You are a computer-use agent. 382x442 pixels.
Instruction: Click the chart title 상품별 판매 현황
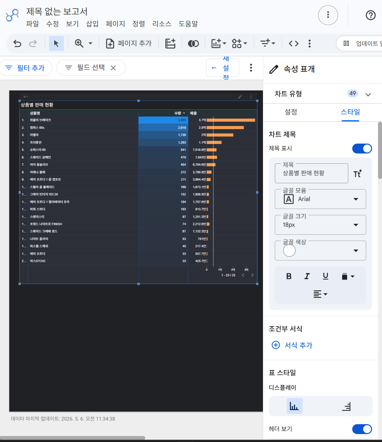[x=37, y=105]
